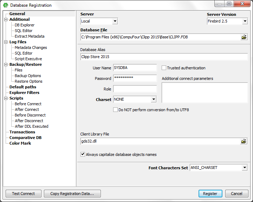Viewport: 253px width, 202px height.
Task: Open the Font Characters Set dropdown
Action: [x=245, y=168]
